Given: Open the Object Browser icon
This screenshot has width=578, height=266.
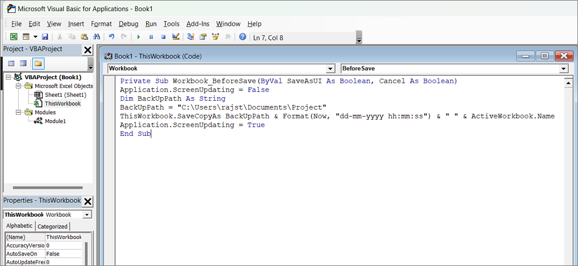Looking at the screenshot, I should tap(216, 37).
